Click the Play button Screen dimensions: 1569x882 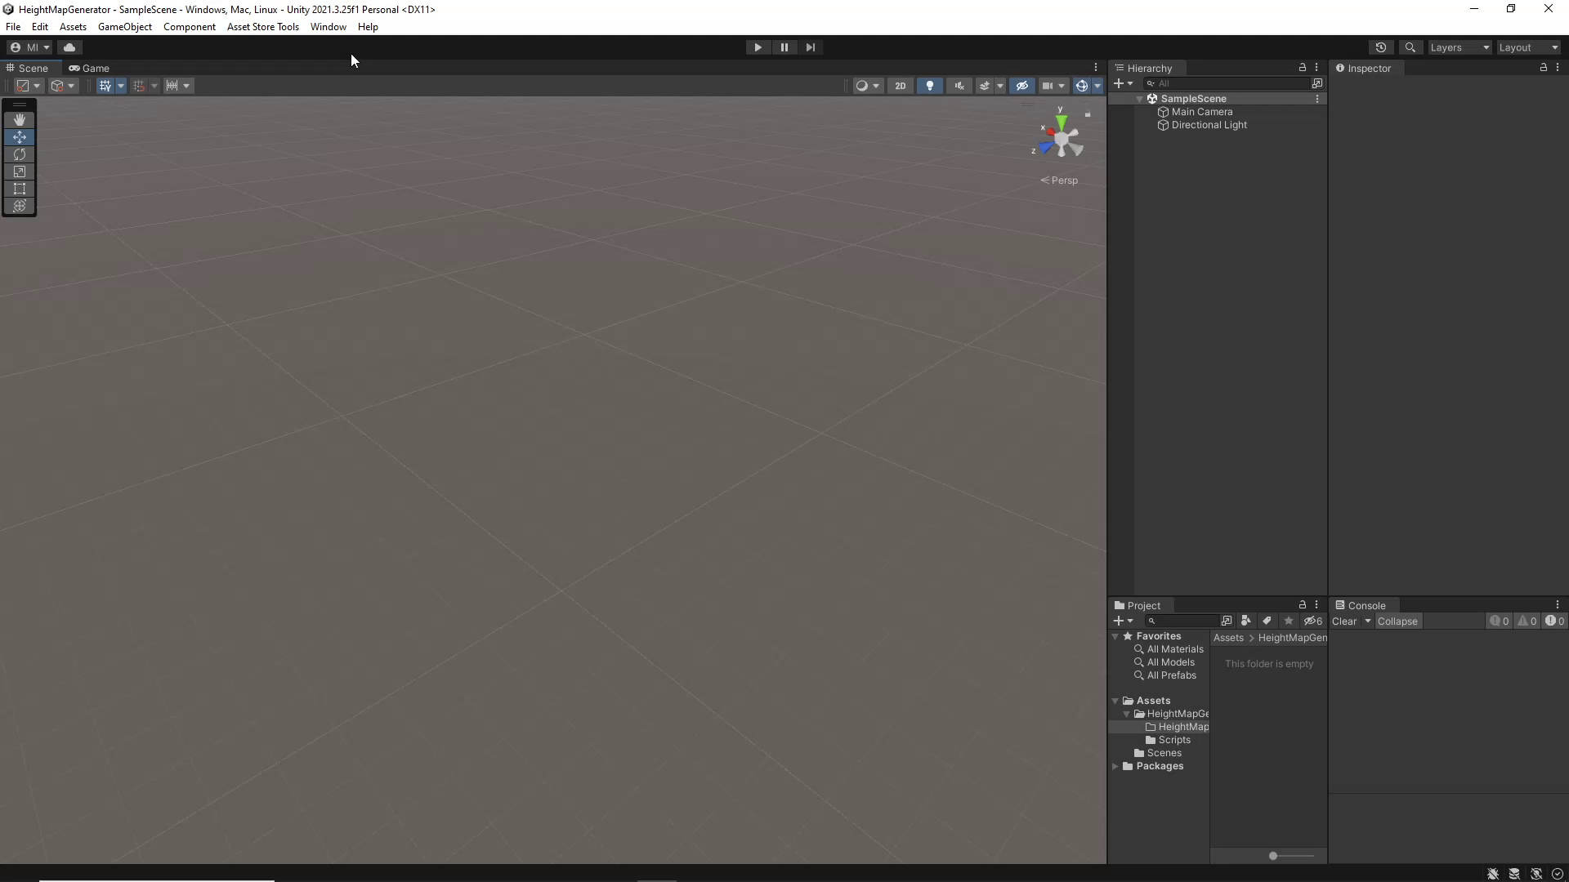point(758,47)
